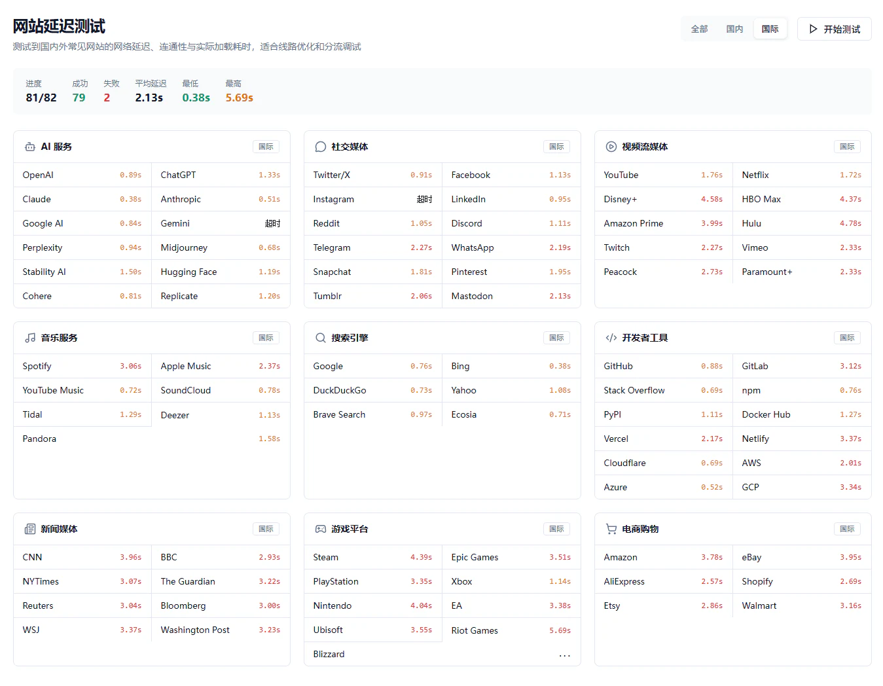Click the Etsy entry
Viewport: 883px width, 686px height.
(x=664, y=605)
